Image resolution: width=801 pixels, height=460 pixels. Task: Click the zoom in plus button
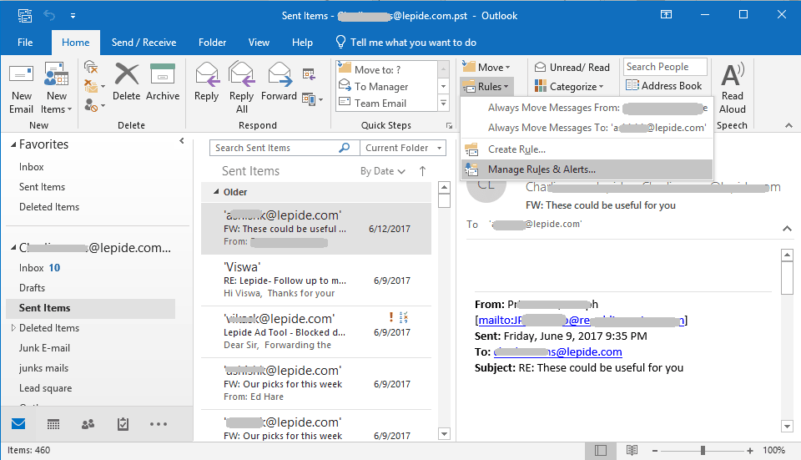pos(749,451)
